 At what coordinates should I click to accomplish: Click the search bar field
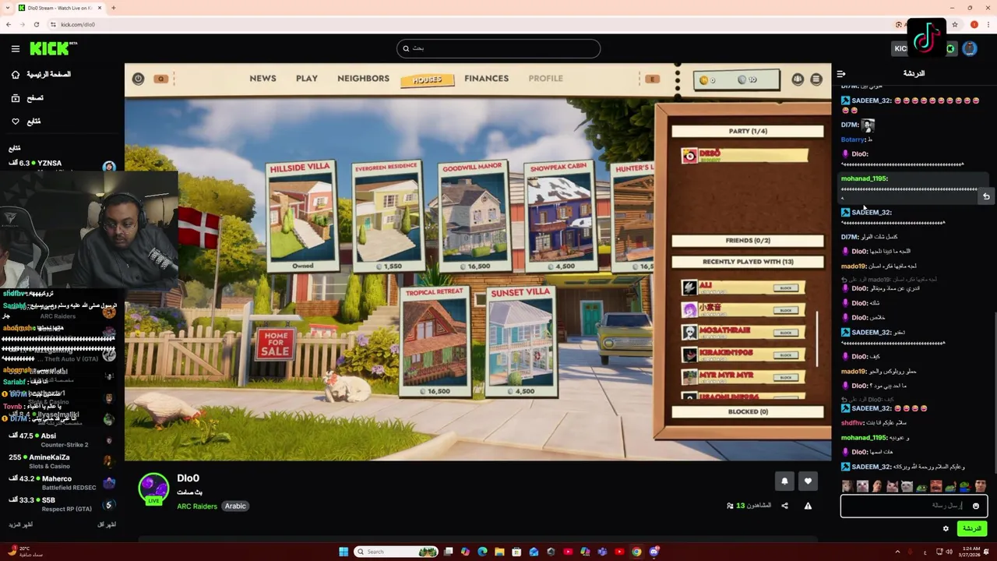(498, 48)
